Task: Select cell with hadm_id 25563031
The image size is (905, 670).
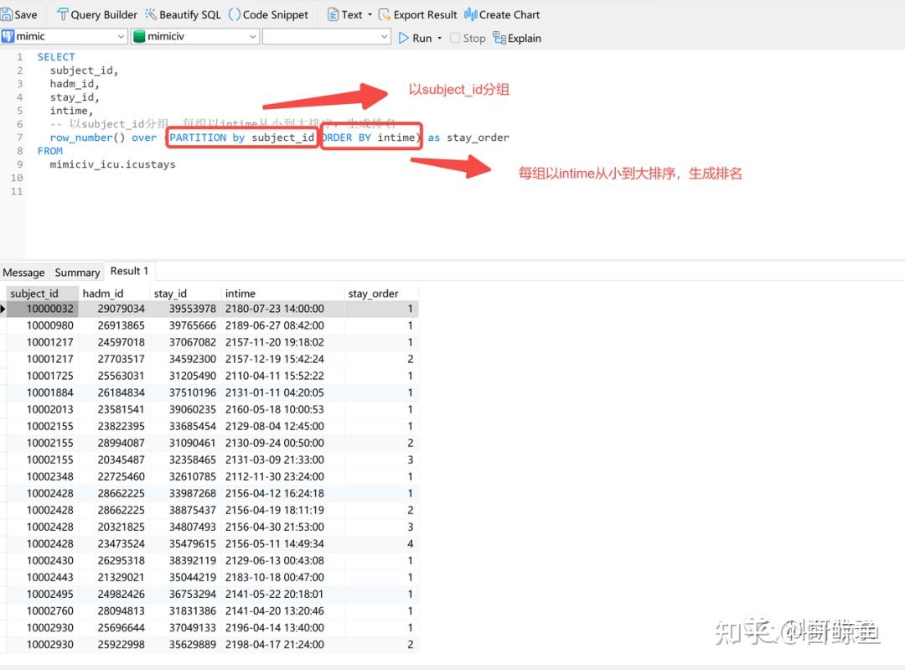Action: (x=114, y=376)
